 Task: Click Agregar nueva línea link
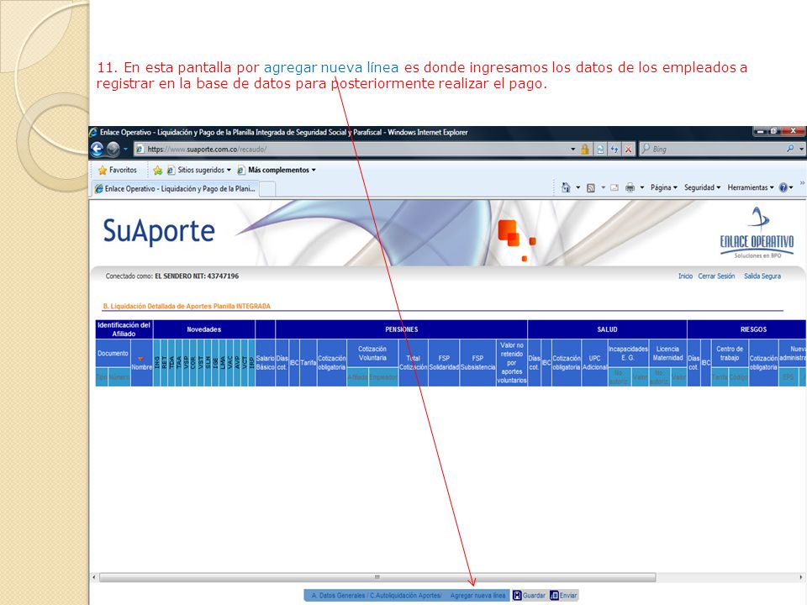point(477,595)
